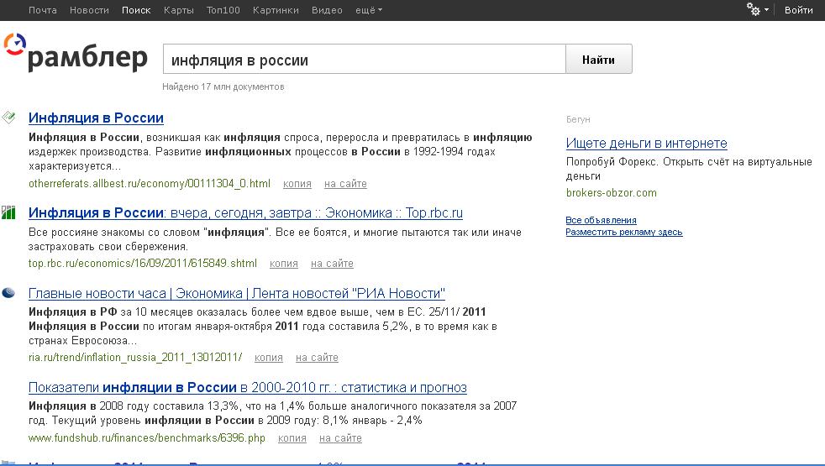825x466 pixels.
Task: Open 'копия' for the rbc result
Action: pos(284,264)
